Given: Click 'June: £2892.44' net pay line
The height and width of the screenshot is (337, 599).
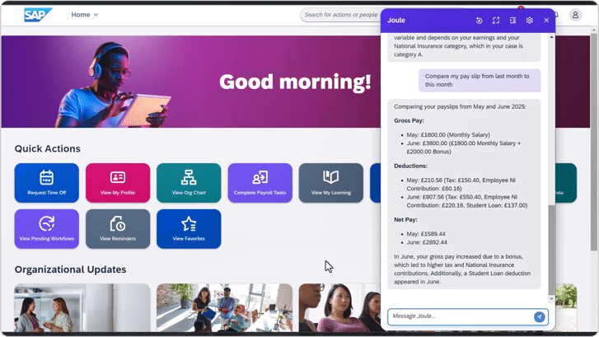Looking at the screenshot, I should tap(427, 242).
